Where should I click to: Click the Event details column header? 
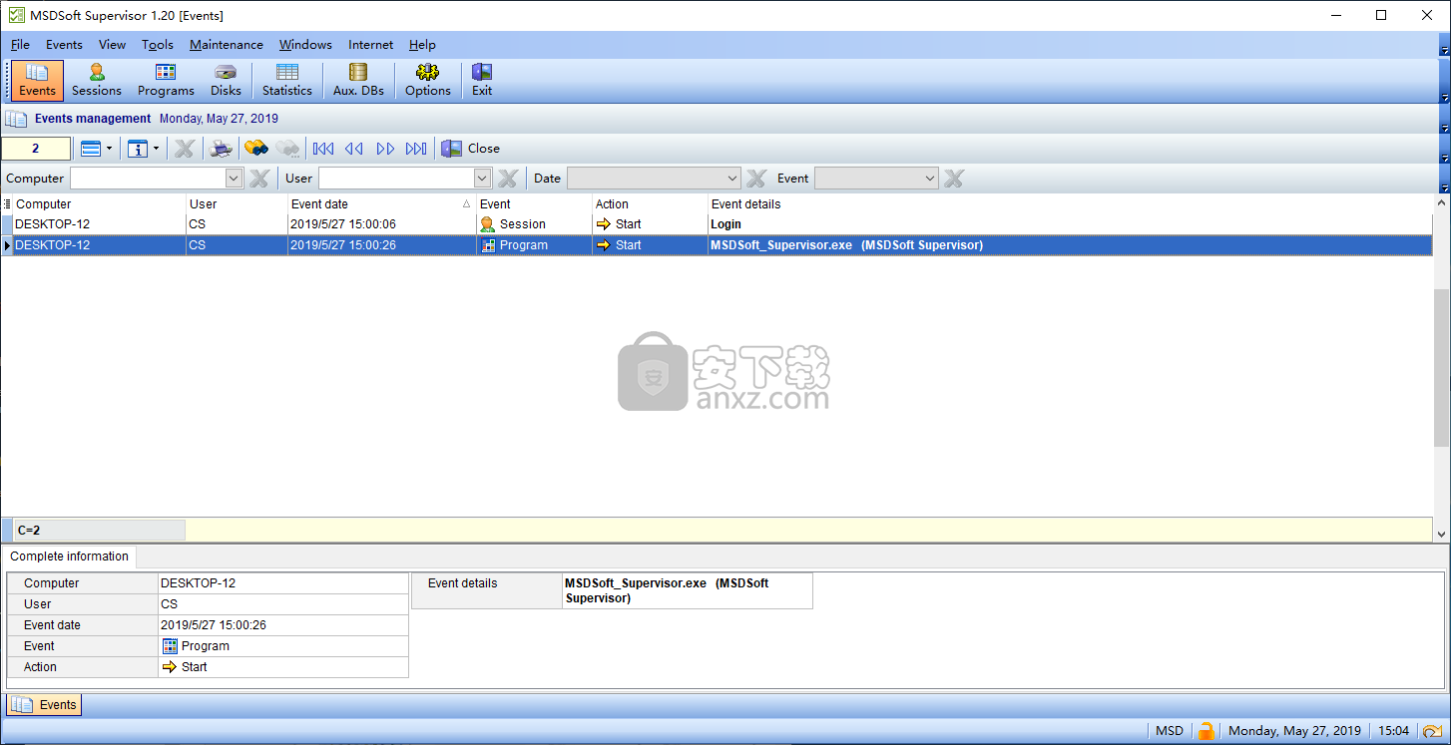pos(1070,203)
